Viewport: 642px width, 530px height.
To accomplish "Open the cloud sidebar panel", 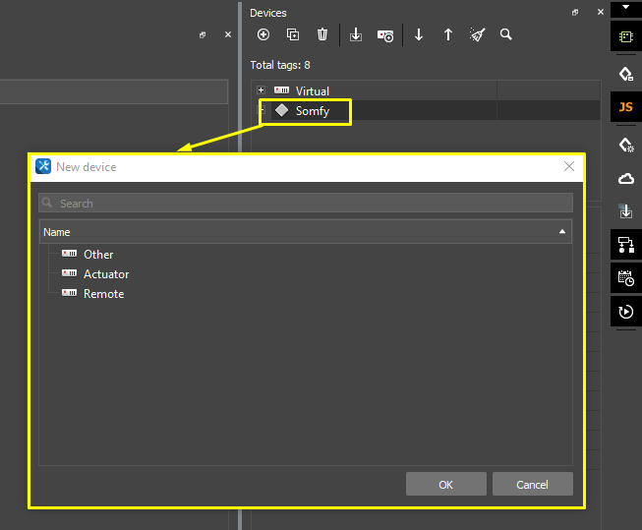I will tap(625, 178).
